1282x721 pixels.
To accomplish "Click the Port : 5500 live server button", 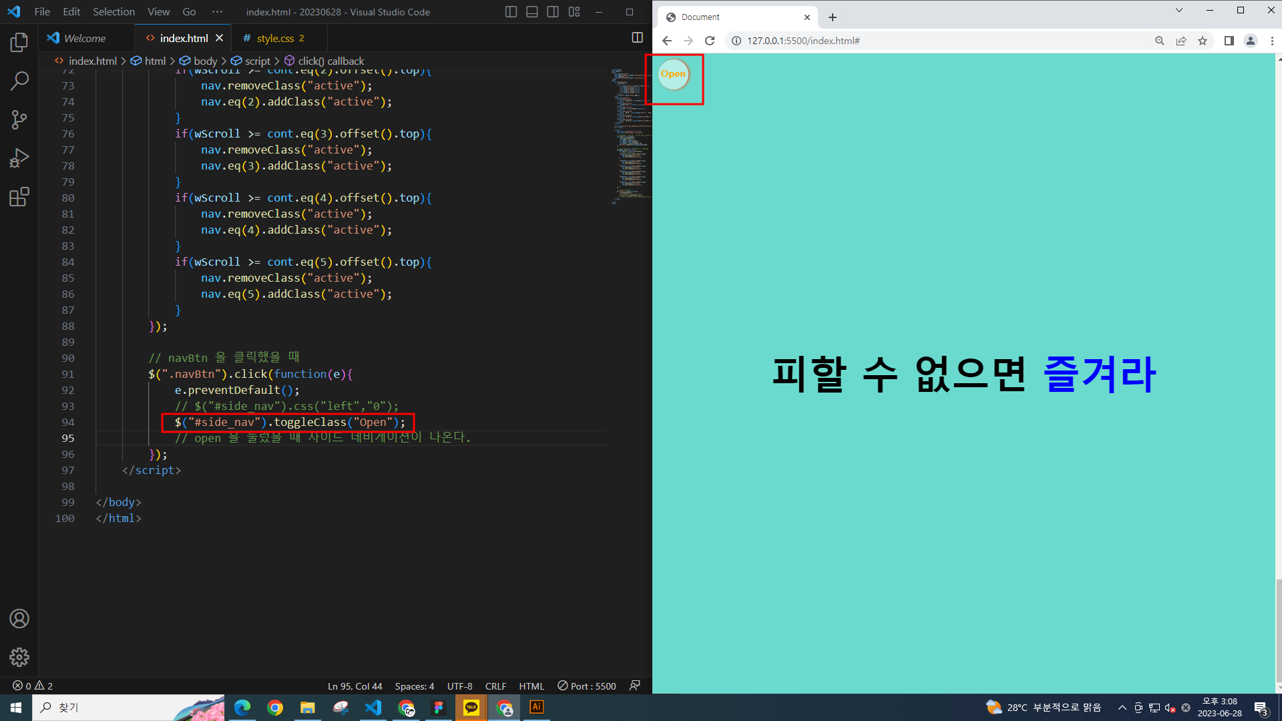I will 587,686.
